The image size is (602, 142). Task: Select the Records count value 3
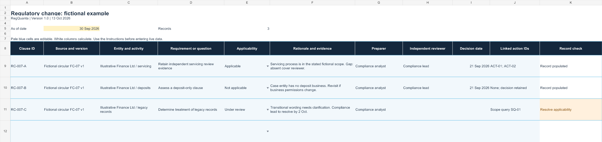click(x=247, y=28)
